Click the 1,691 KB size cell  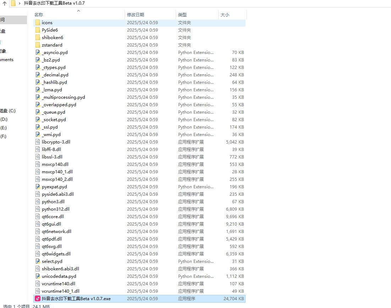coord(235,232)
